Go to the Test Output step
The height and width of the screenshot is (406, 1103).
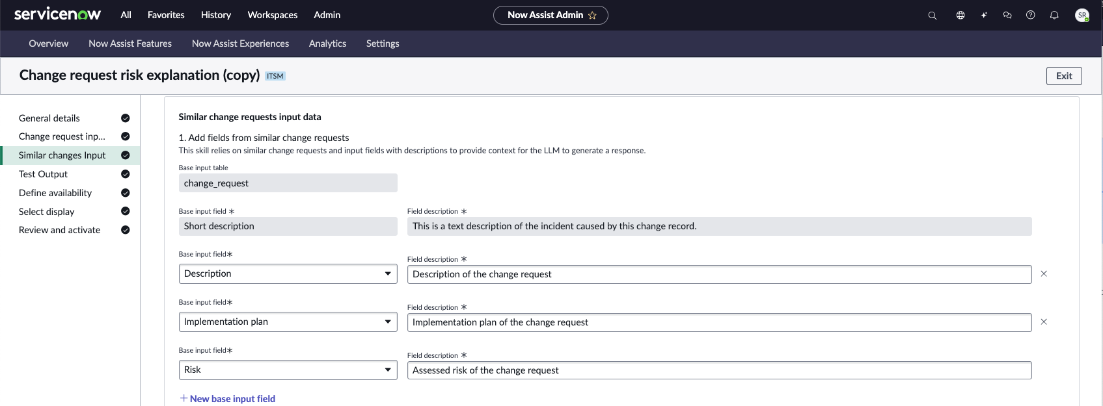click(43, 174)
